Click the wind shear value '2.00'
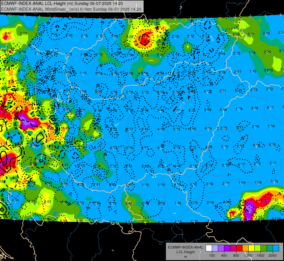284x261 pixels. tap(255, 127)
